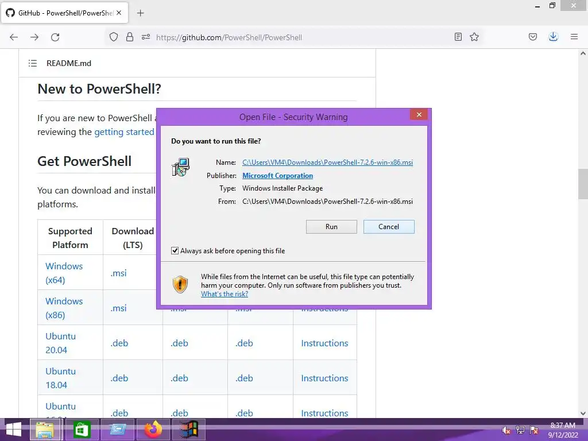Open Windows (x86) platform link

64,308
